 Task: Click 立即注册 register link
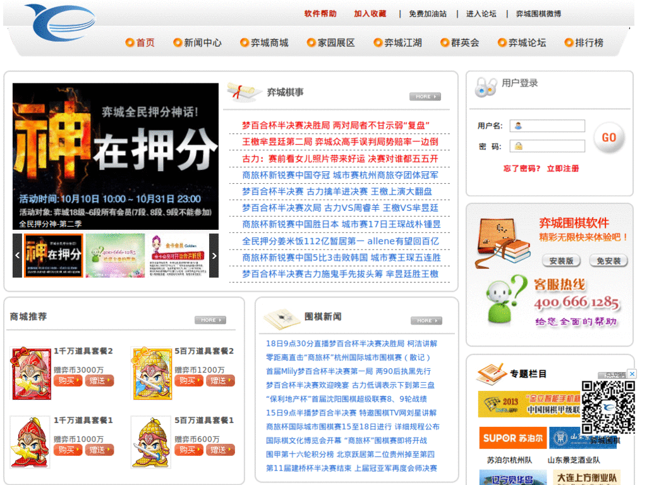563,168
